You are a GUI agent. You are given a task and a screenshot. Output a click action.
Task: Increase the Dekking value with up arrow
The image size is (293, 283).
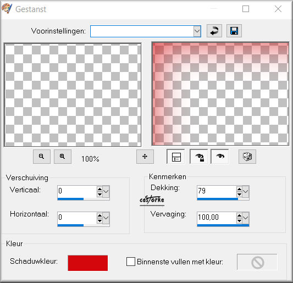click(x=239, y=189)
